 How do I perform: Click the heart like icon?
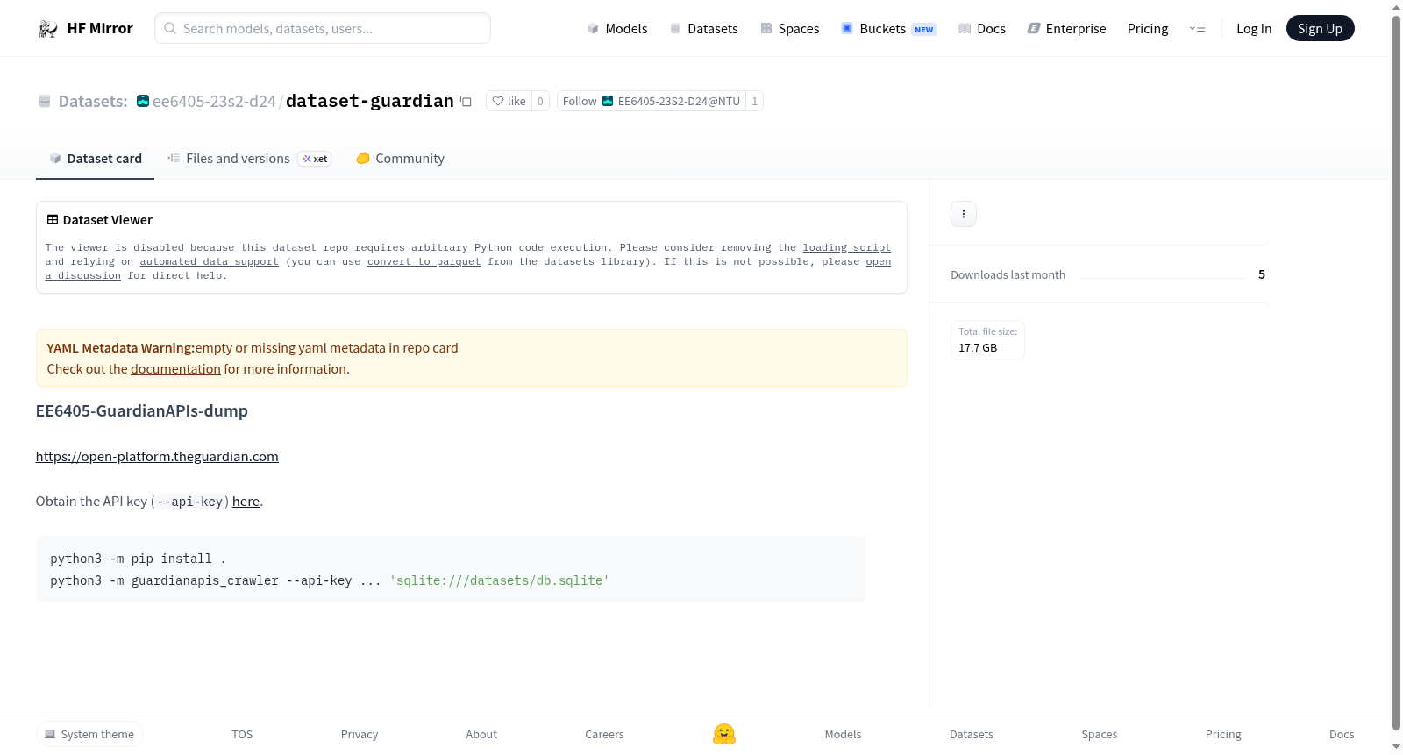498,101
